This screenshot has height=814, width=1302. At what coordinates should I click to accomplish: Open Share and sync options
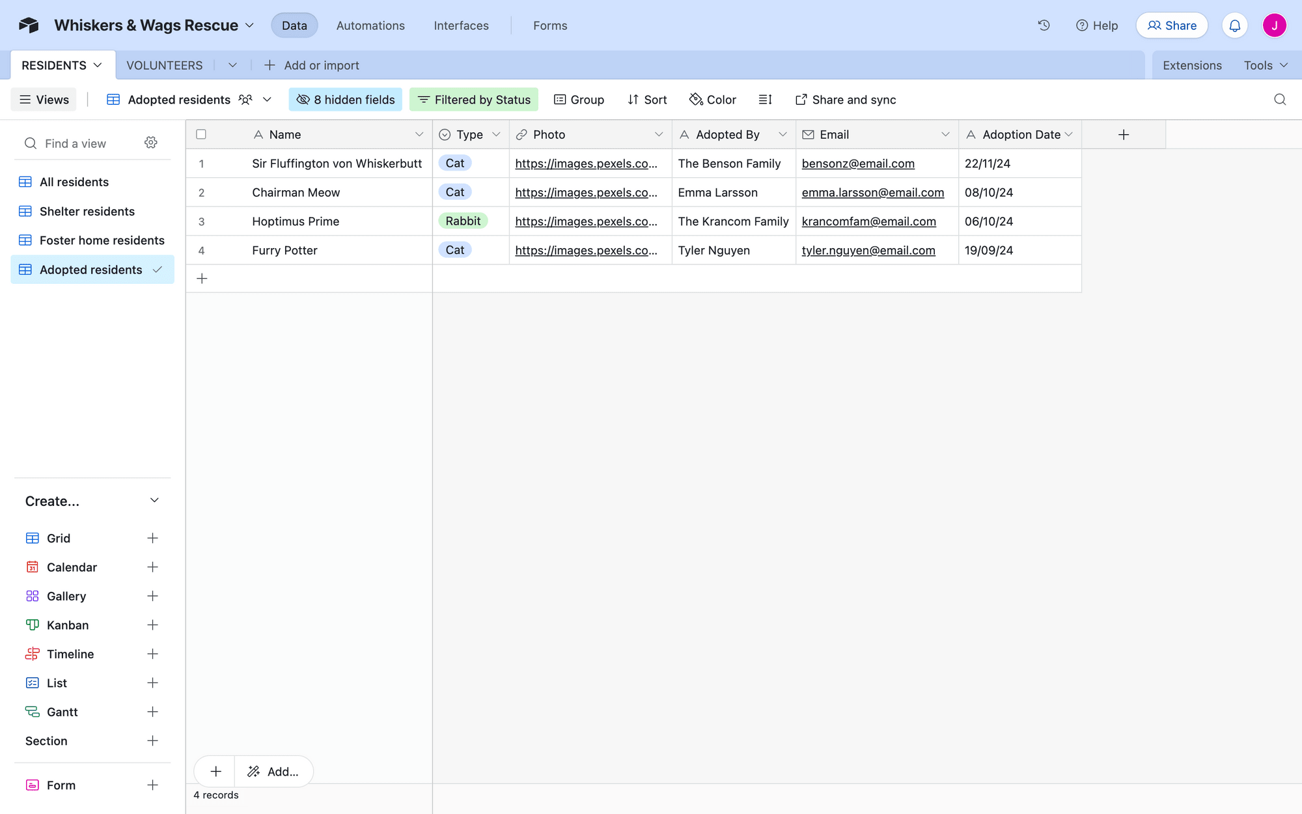(844, 100)
